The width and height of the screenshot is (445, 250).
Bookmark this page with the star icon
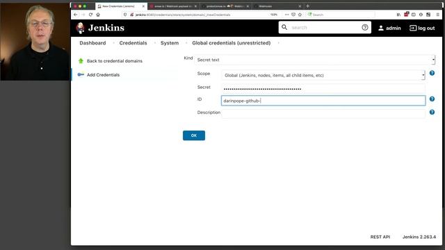coord(300,15)
